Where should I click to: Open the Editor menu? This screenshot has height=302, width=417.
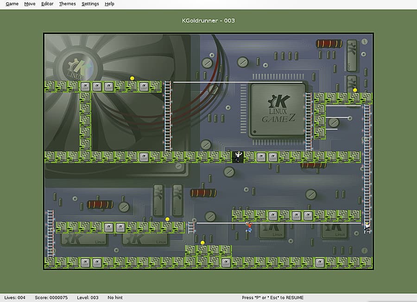click(x=47, y=4)
